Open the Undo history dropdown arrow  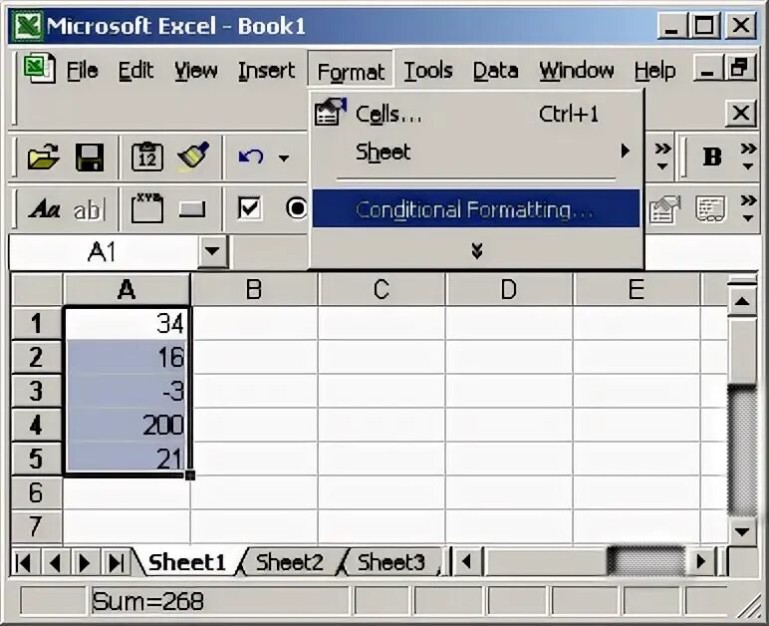point(284,157)
